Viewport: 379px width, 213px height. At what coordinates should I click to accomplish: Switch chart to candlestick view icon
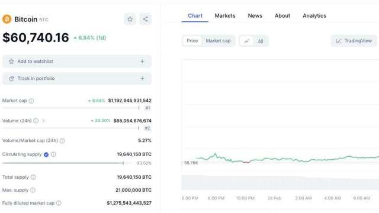[x=261, y=41]
